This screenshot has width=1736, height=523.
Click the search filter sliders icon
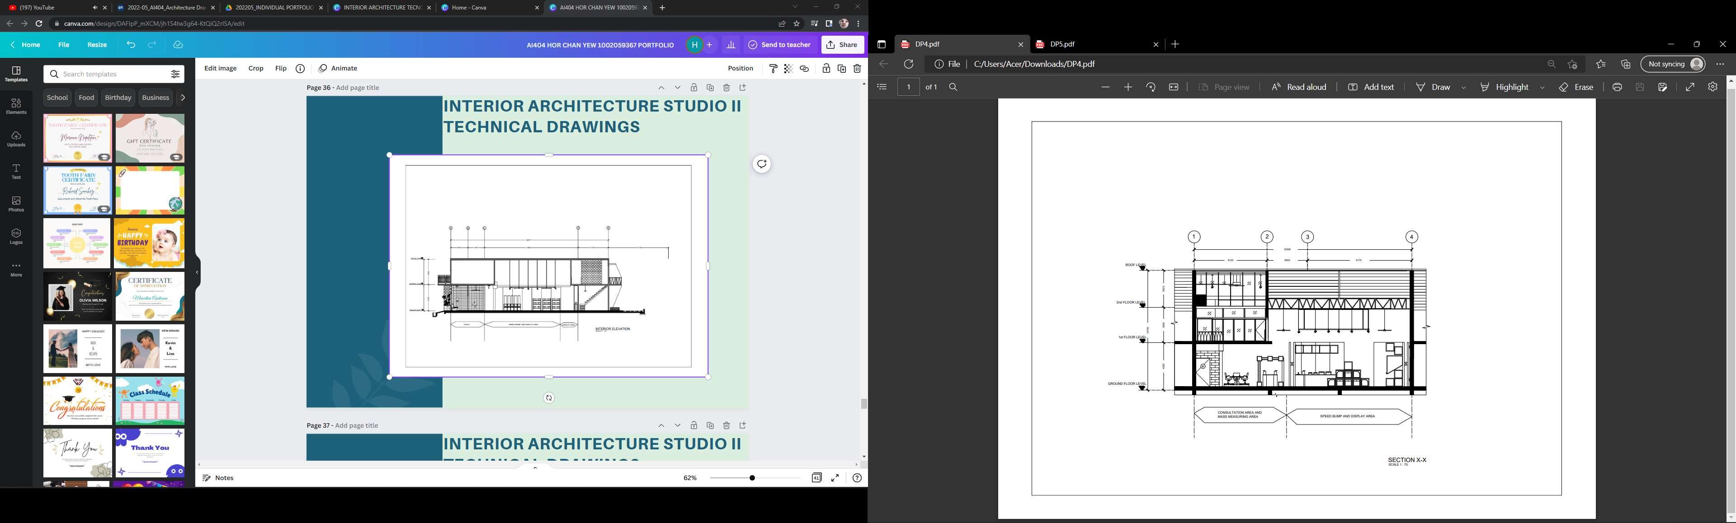175,74
